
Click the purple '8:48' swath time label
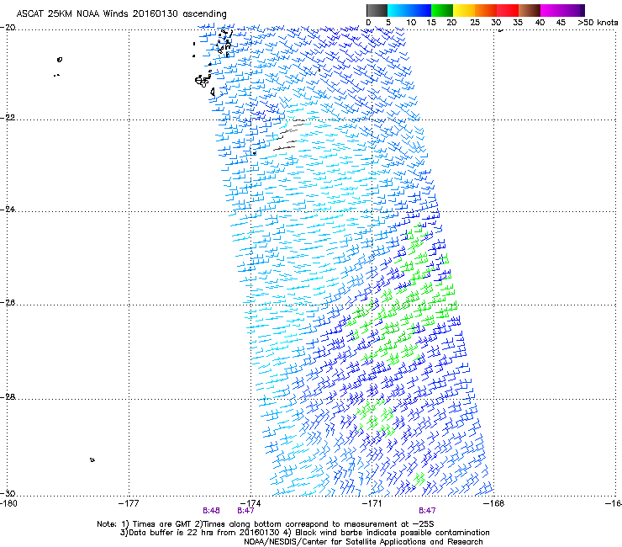211,511
